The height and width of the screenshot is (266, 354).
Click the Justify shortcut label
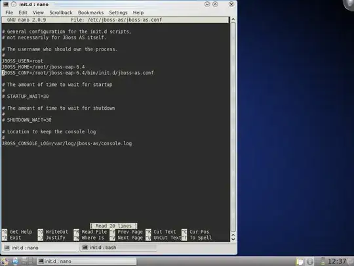(x=55, y=238)
